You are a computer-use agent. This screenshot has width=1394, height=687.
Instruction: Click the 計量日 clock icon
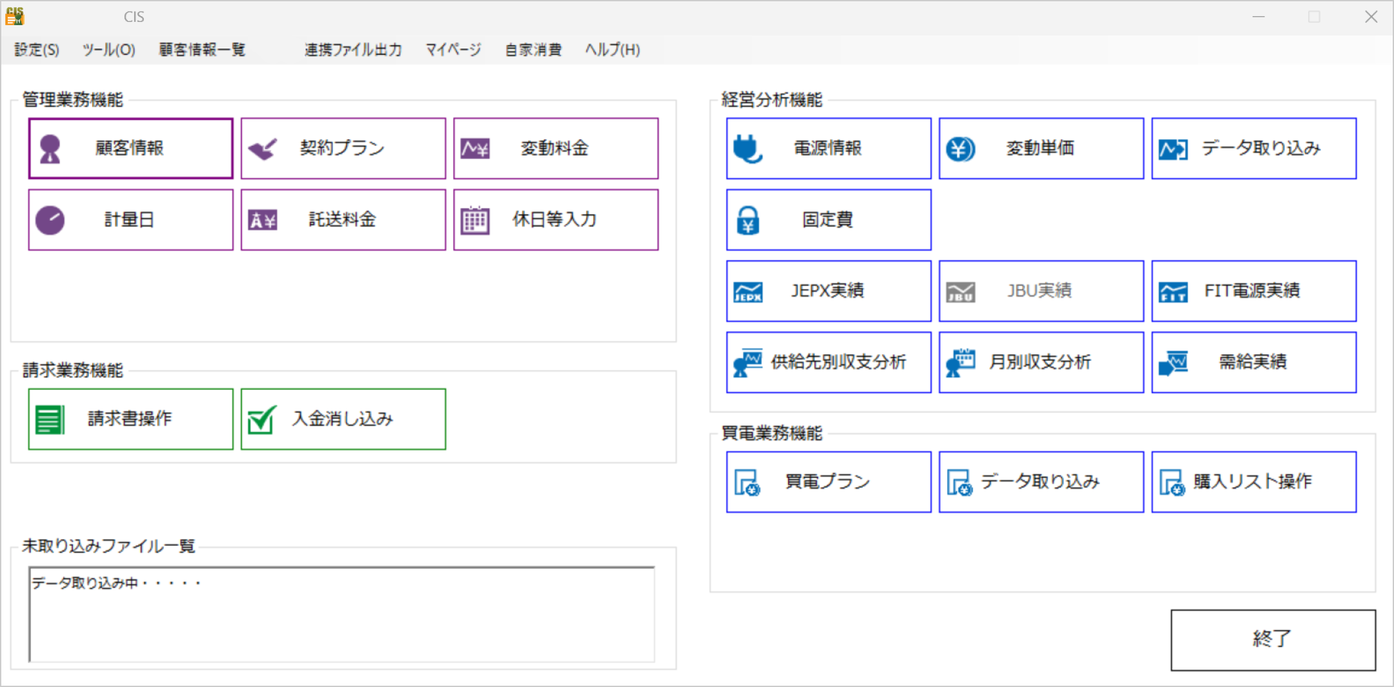[x=50, y=220]
